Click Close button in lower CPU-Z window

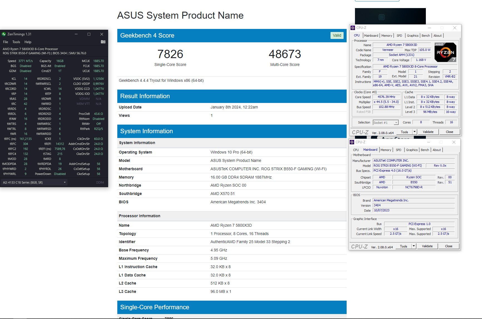tap(449, 246)
